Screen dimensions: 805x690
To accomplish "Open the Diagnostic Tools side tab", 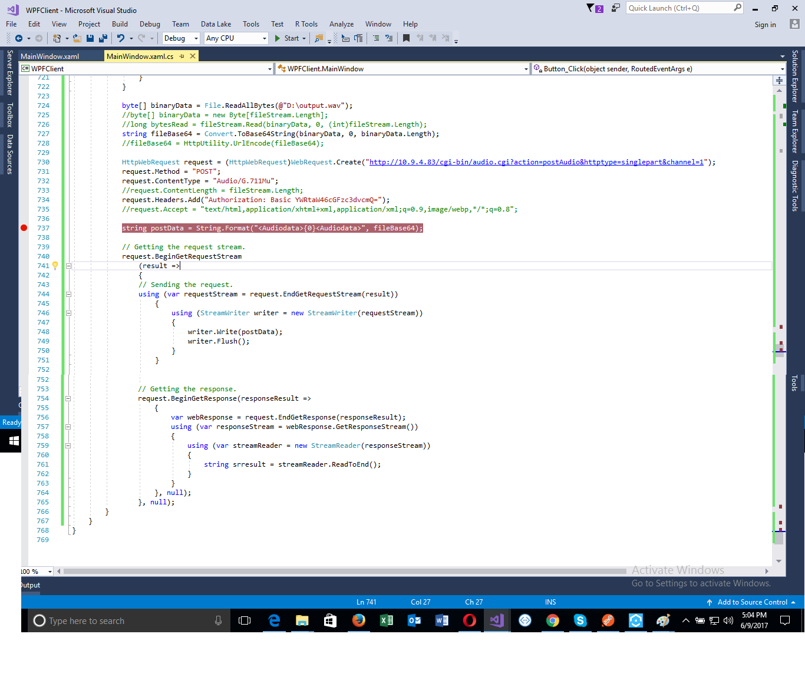I will tap(794, 186).
